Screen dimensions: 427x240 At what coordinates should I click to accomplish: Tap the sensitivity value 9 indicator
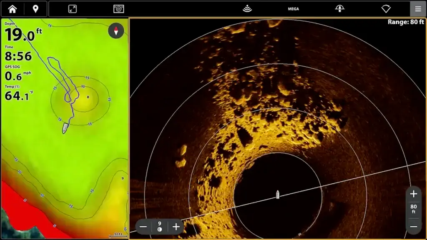(160, 226)
